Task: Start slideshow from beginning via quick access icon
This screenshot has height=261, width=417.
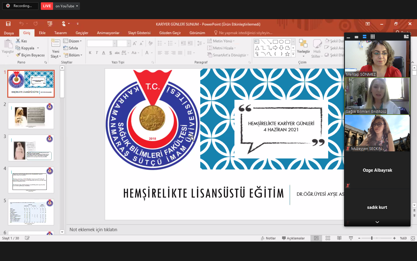Action: click(x=50, y=24)
